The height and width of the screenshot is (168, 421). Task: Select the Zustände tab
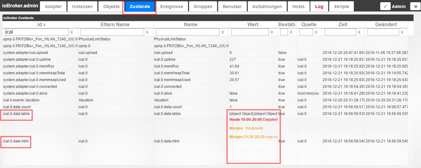pos(140,6)
